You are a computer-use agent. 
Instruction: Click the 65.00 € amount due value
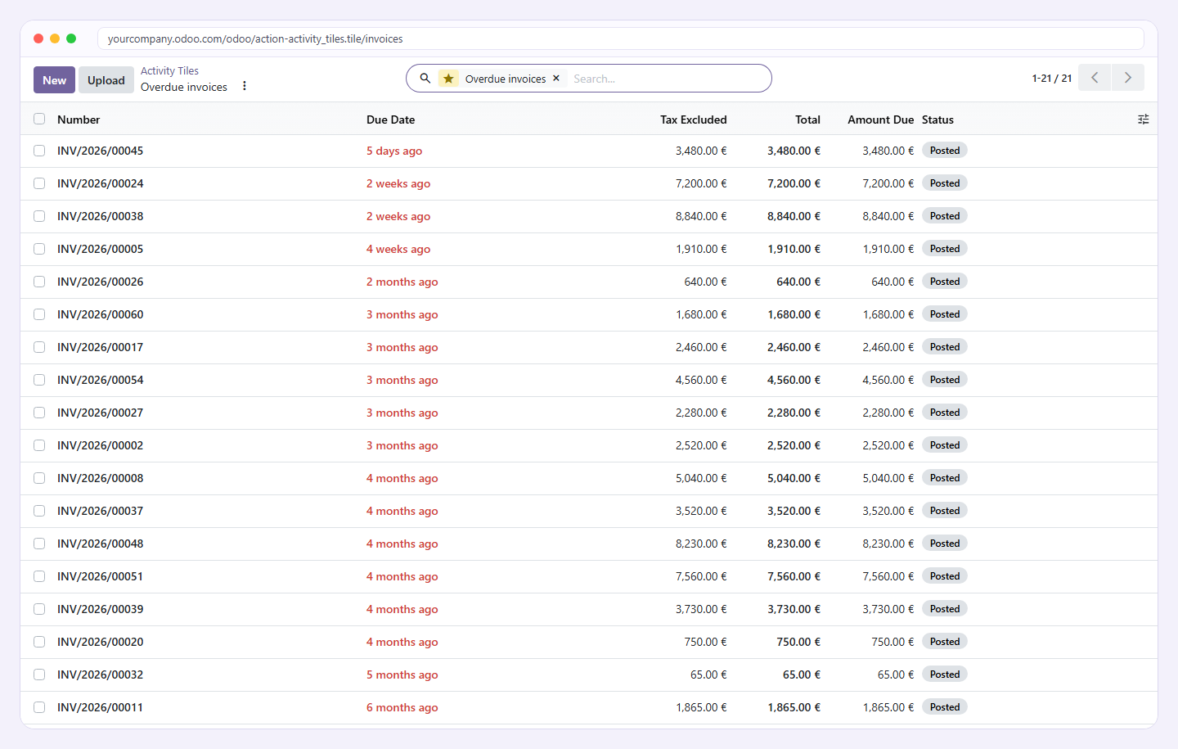click(x=896, y=675)
